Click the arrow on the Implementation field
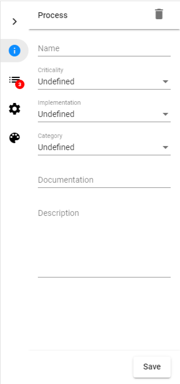Image resolution: width=180 pixels, height=384 pixels. pos(165,114)
